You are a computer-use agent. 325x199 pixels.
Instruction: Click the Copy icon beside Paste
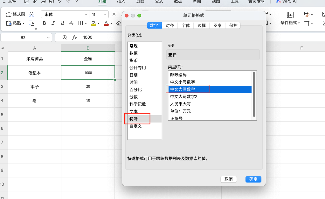pyautogui.click(x=31, y=23)
